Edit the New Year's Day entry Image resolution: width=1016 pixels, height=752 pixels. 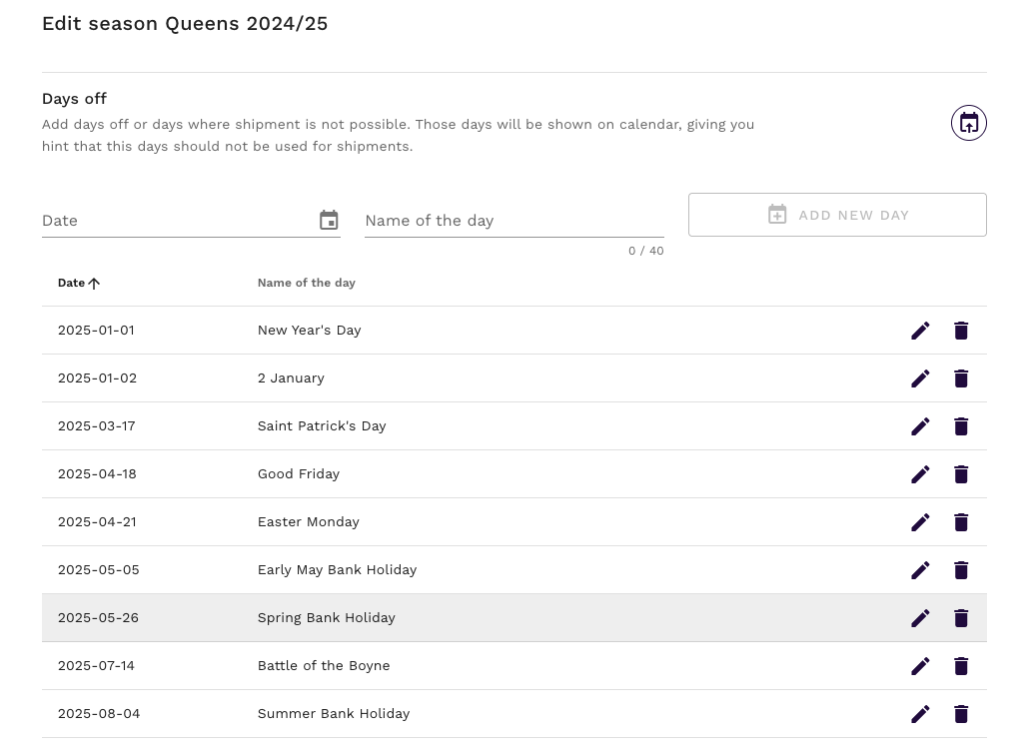pyautogui.click(x=920, y=331)
